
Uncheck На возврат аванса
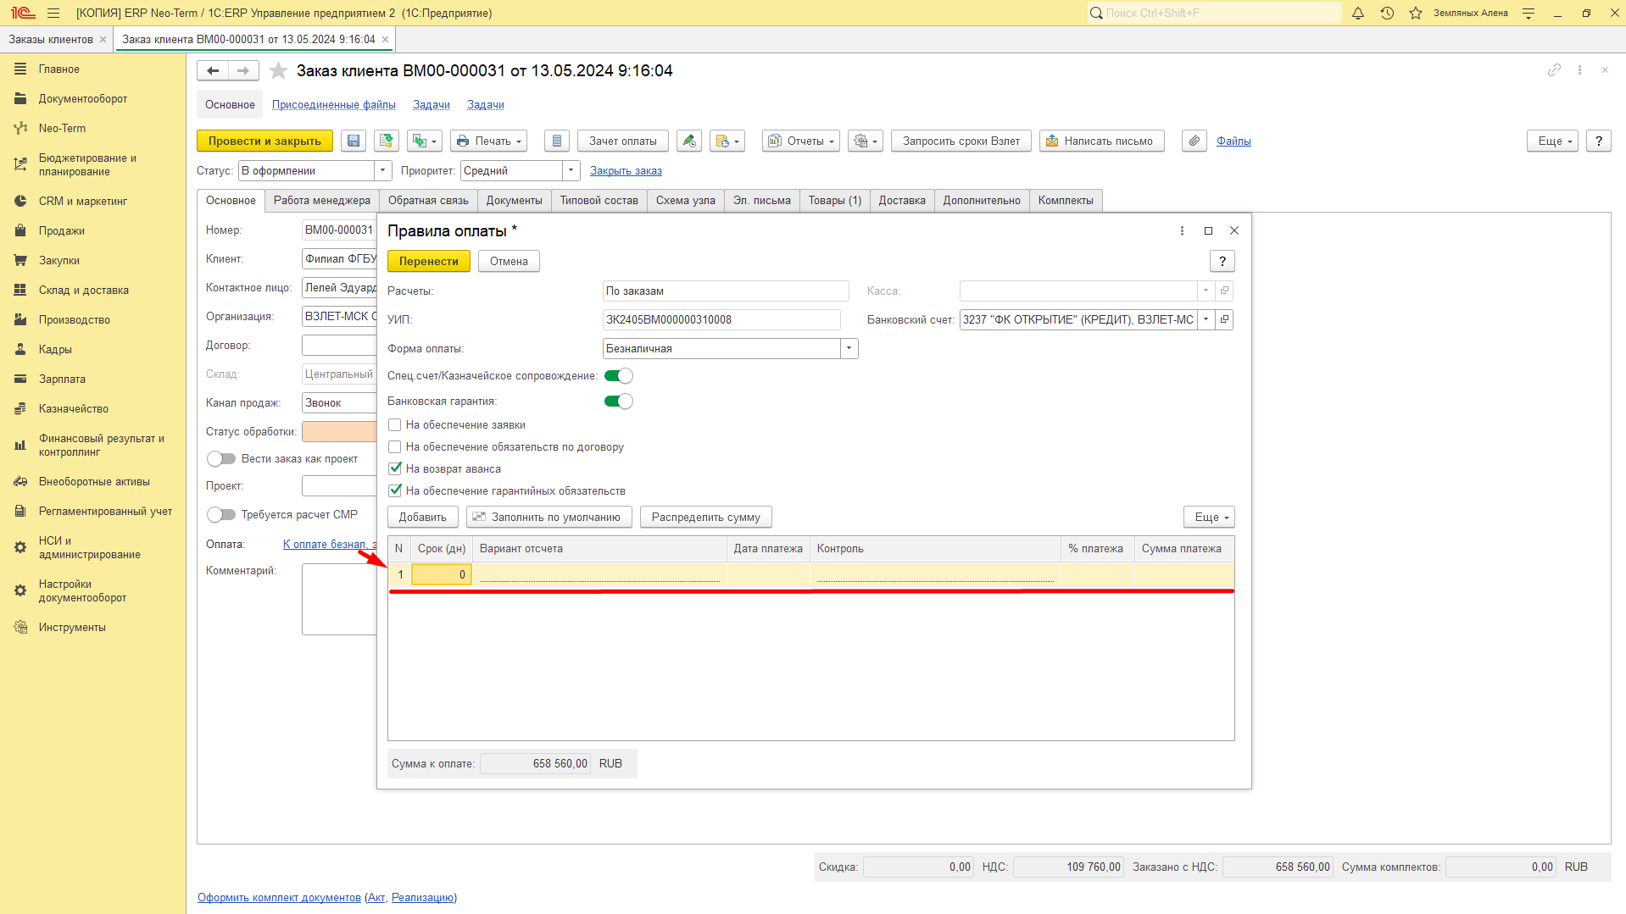395,469
